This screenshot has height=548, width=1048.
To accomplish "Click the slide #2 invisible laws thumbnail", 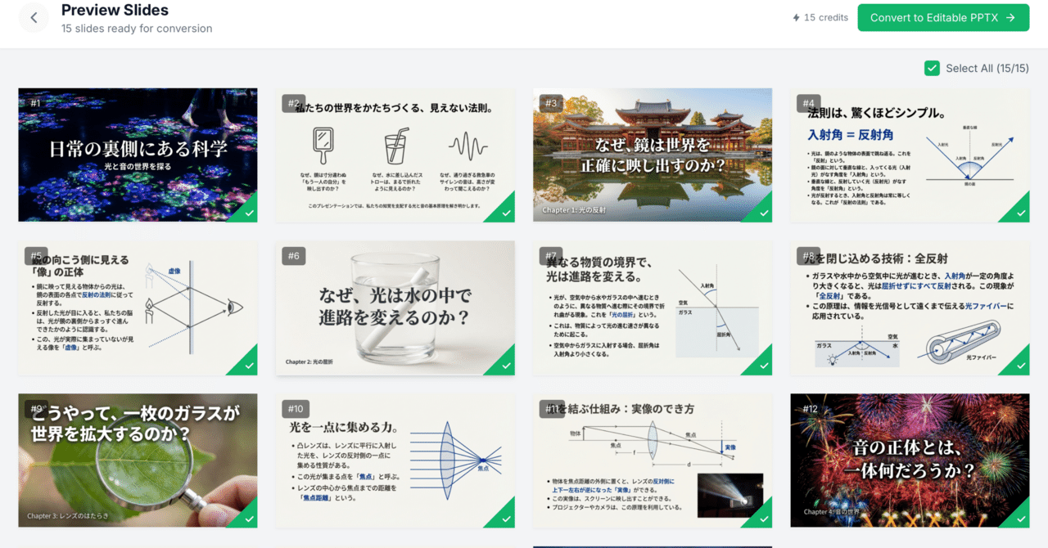I will [x=395, y=154].
